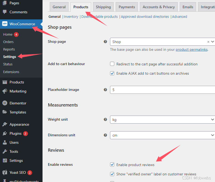Open the Payments tab
Screen dimensions: 215x182
click(x=127, y=7)
